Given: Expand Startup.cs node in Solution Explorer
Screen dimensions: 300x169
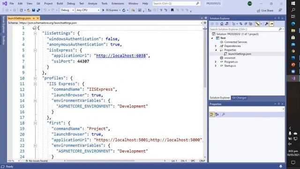Looking at the screenshot, I should coord(216,66).
